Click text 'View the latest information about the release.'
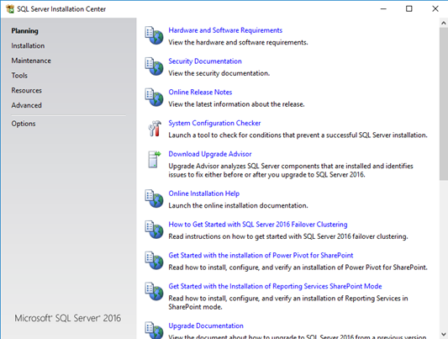Image resolution: width=448 pixels, height=339 pixels. pyautogui.click(x=236, y=104)
